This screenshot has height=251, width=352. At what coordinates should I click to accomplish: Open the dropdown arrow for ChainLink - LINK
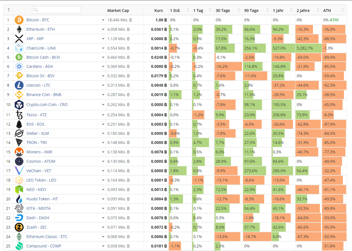pos(103,48)
